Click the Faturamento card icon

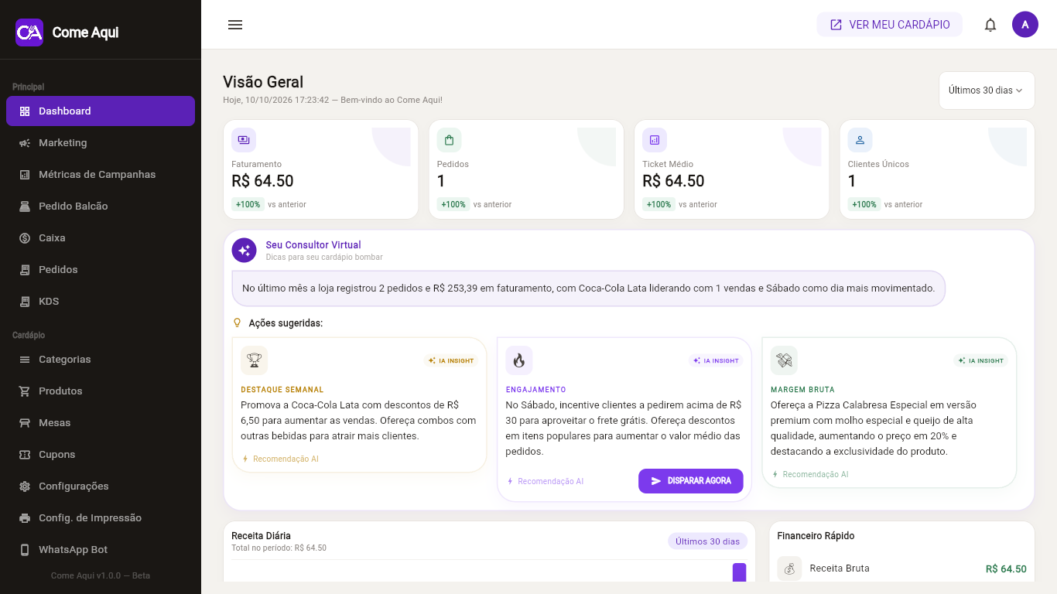(244, 140)
